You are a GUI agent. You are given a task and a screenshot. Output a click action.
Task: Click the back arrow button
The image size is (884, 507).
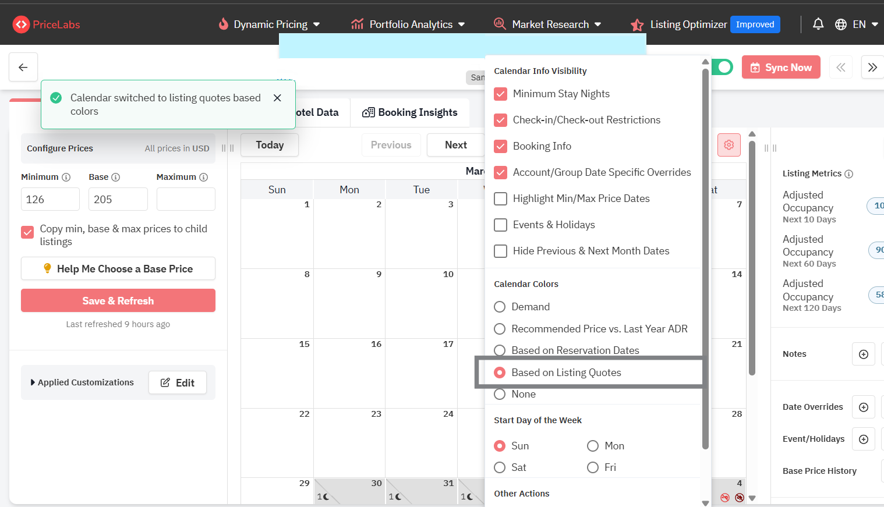[23, 68]
